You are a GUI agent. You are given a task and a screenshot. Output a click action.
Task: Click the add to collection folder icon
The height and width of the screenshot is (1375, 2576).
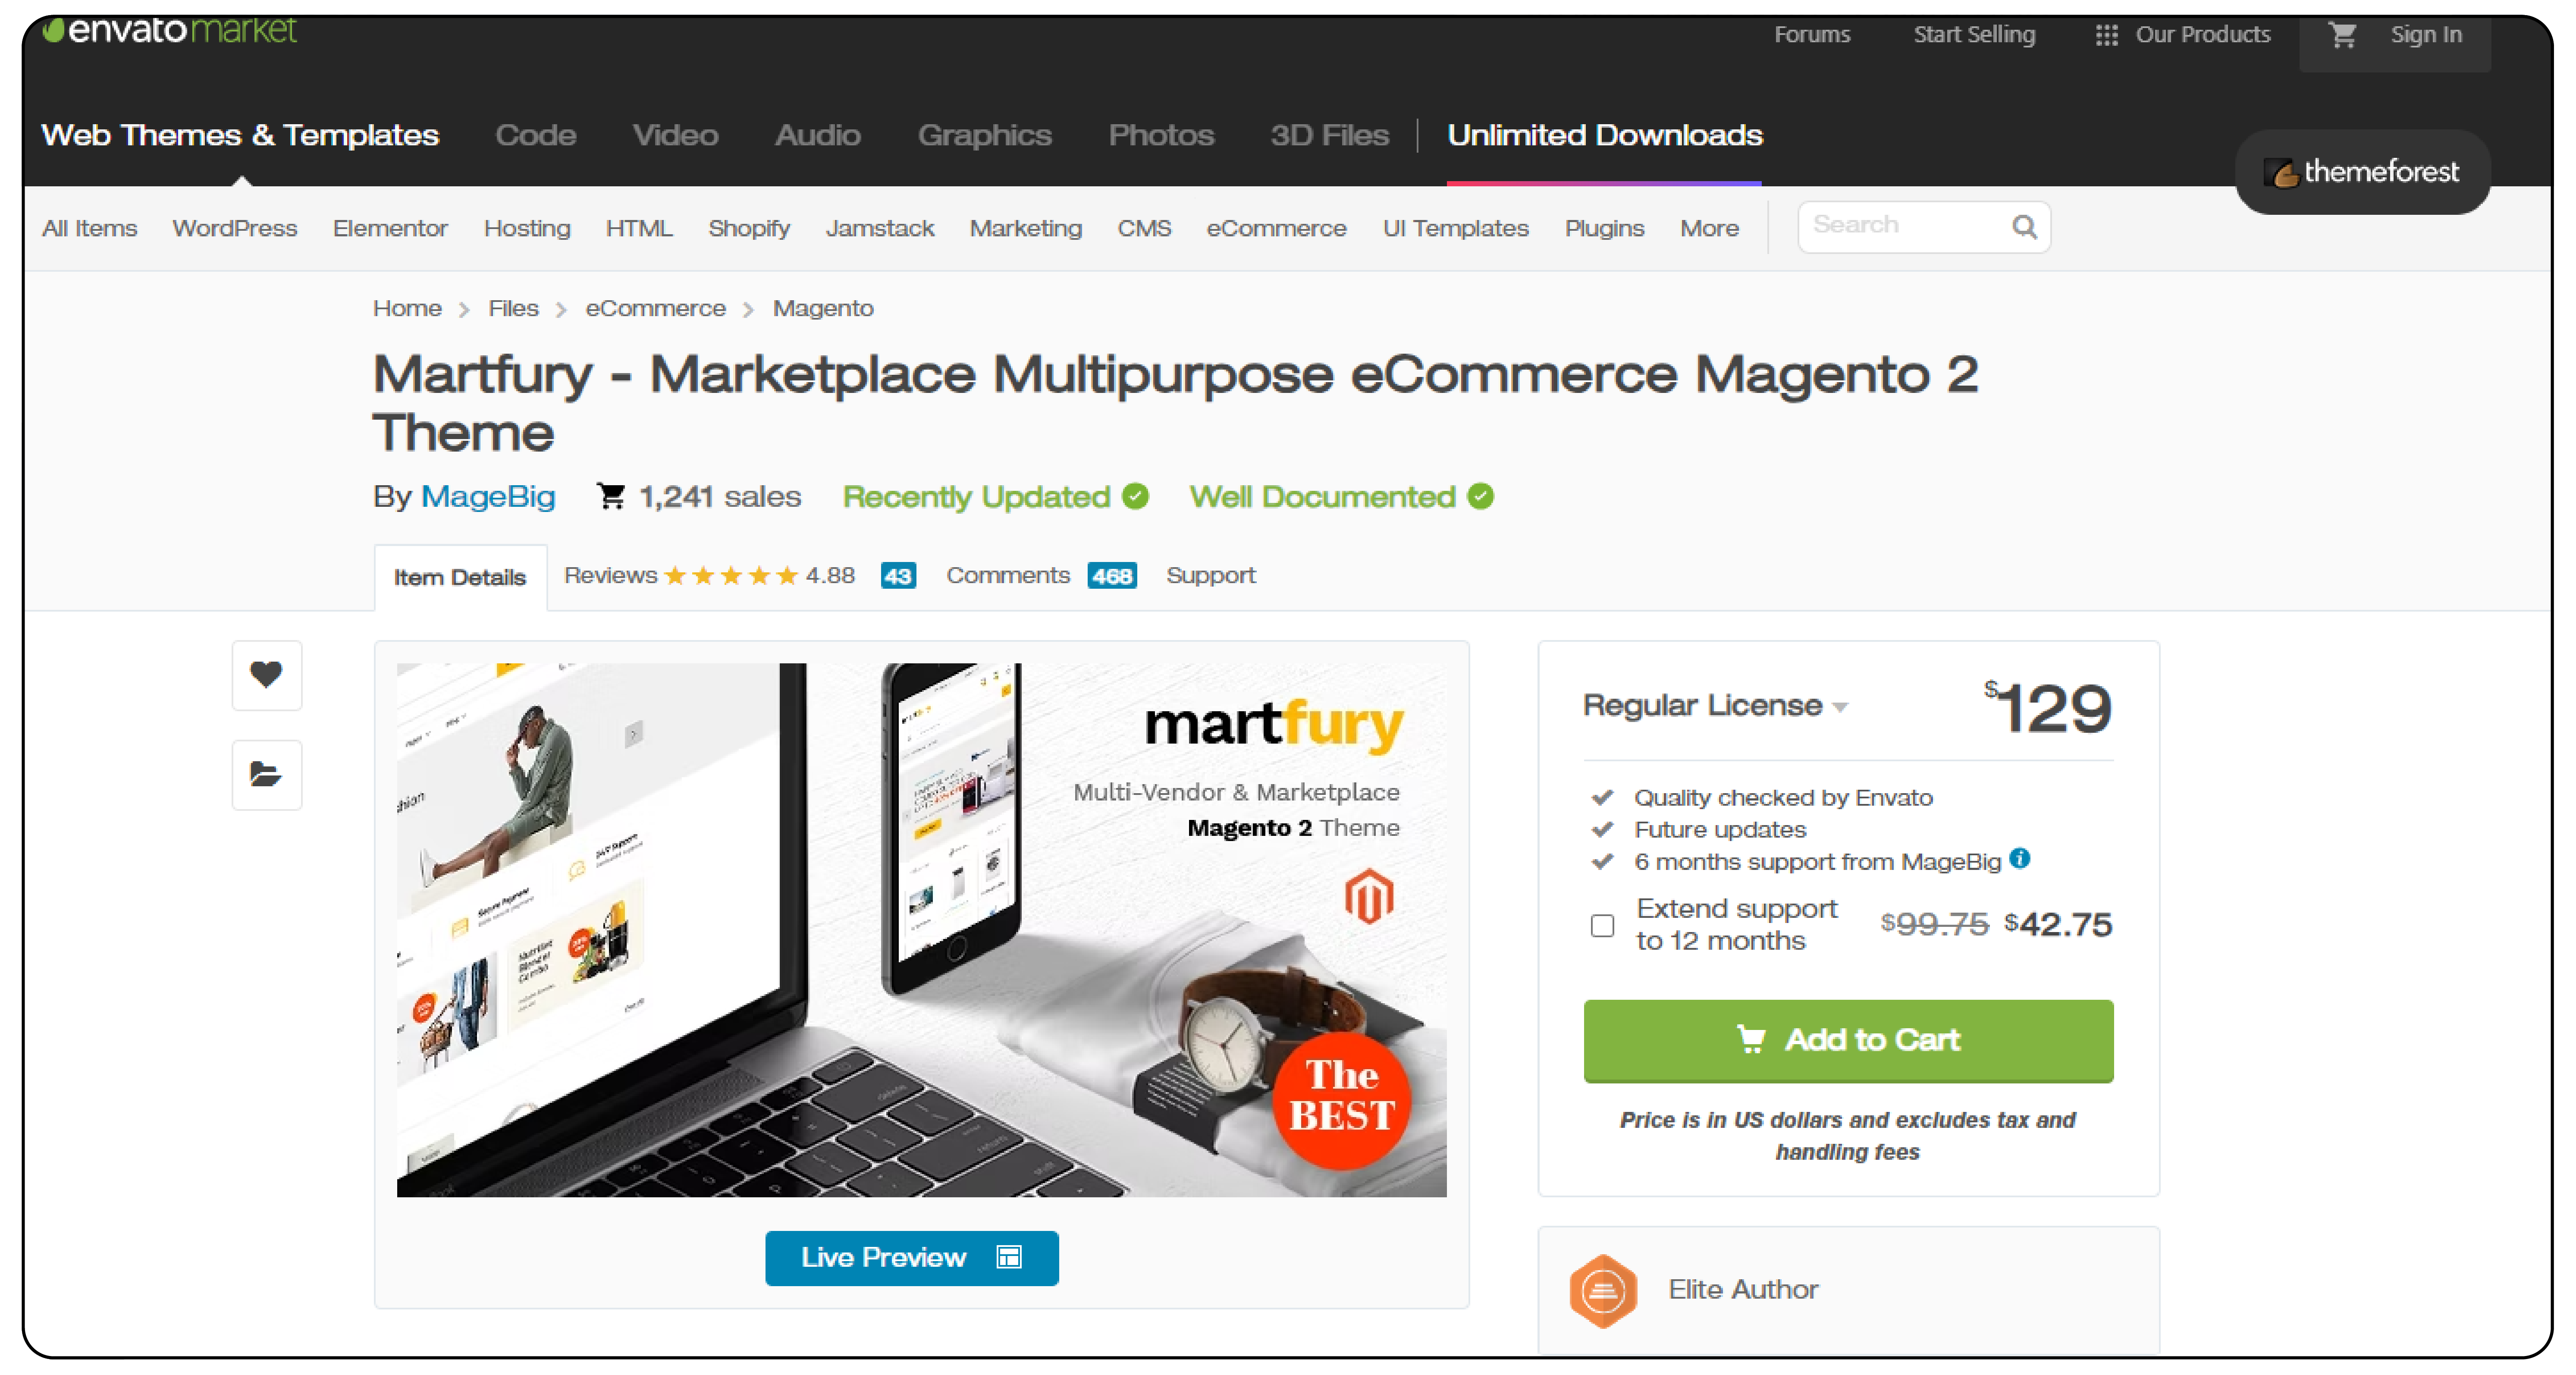266,775
